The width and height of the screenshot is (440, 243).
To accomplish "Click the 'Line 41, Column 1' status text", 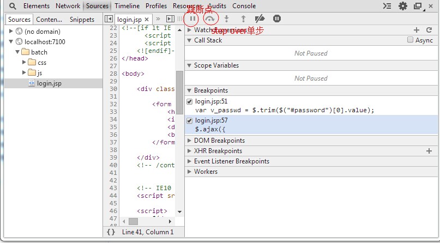I will pos(148,232).
